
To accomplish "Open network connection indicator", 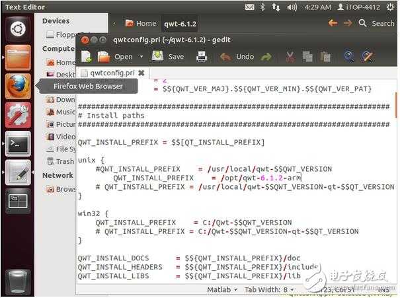I will [276, 7].
